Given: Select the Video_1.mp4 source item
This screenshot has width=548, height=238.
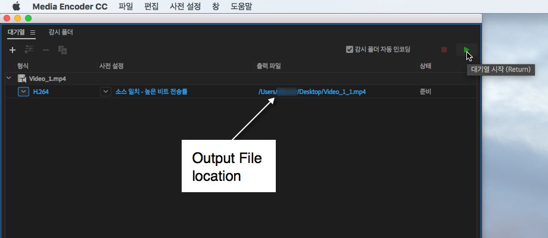Looking at the screenshot, I should coord(48,79).
